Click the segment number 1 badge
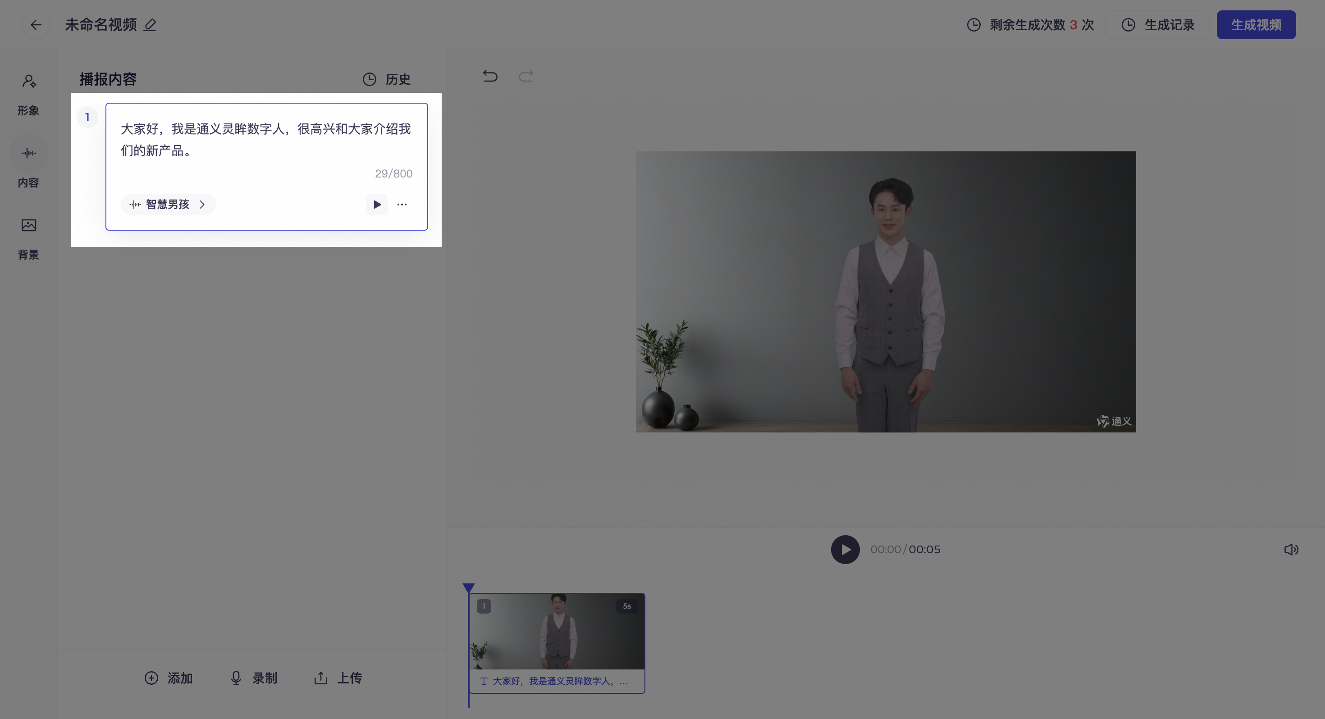 (87, 117)
